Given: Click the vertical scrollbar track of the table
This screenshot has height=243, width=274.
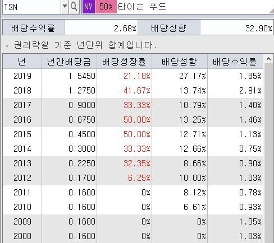Looking at the screenshot, I should (268, 153).
